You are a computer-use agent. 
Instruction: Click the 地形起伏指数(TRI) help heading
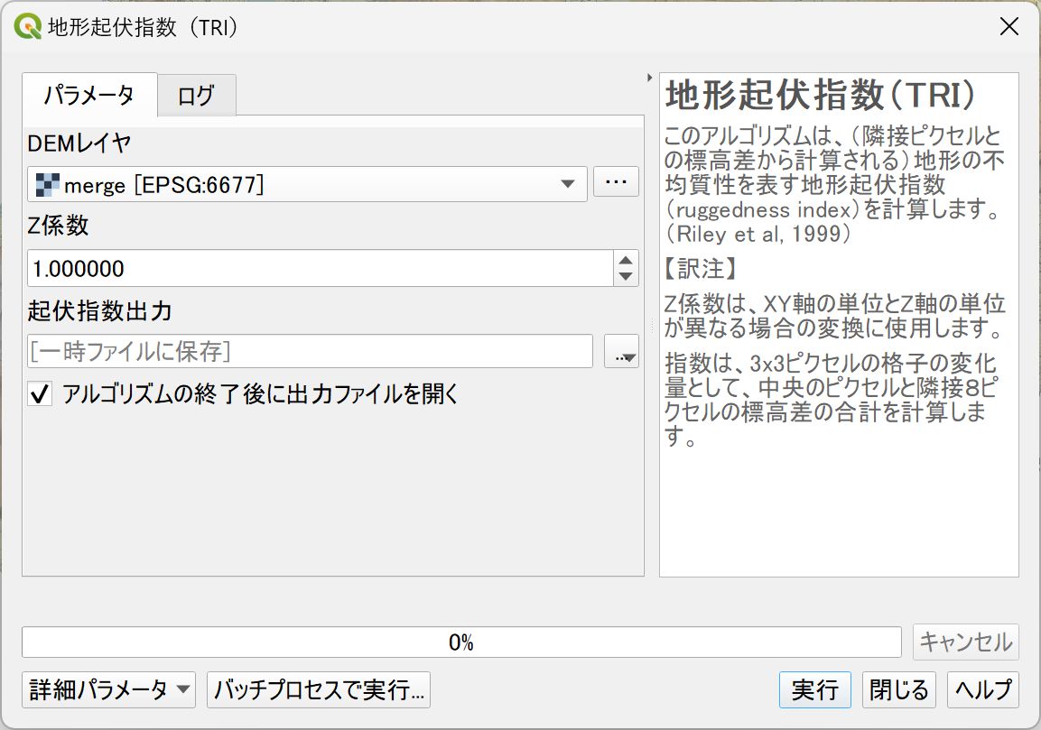[821, 96]
